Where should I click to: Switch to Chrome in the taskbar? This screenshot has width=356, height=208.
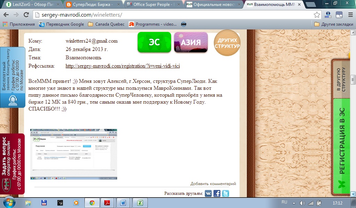click(92, 203)
